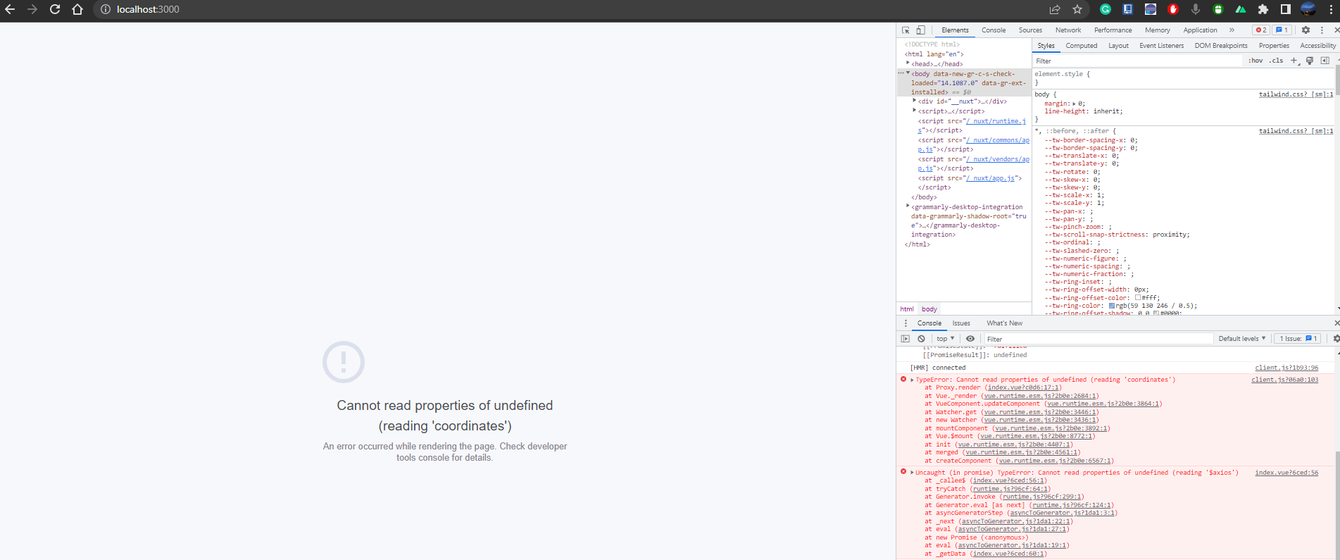Click the Styles Filter input field
The width and height of the screenshot is (1340, 560).
point(1137,61)
